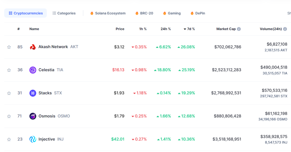The width and height of the screenshot is (291, 152).
Task: Switch to the Categories tab
Action: point(64,13)
